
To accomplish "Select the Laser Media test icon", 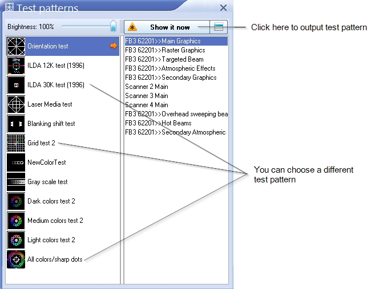I will (x=16, y=104).
